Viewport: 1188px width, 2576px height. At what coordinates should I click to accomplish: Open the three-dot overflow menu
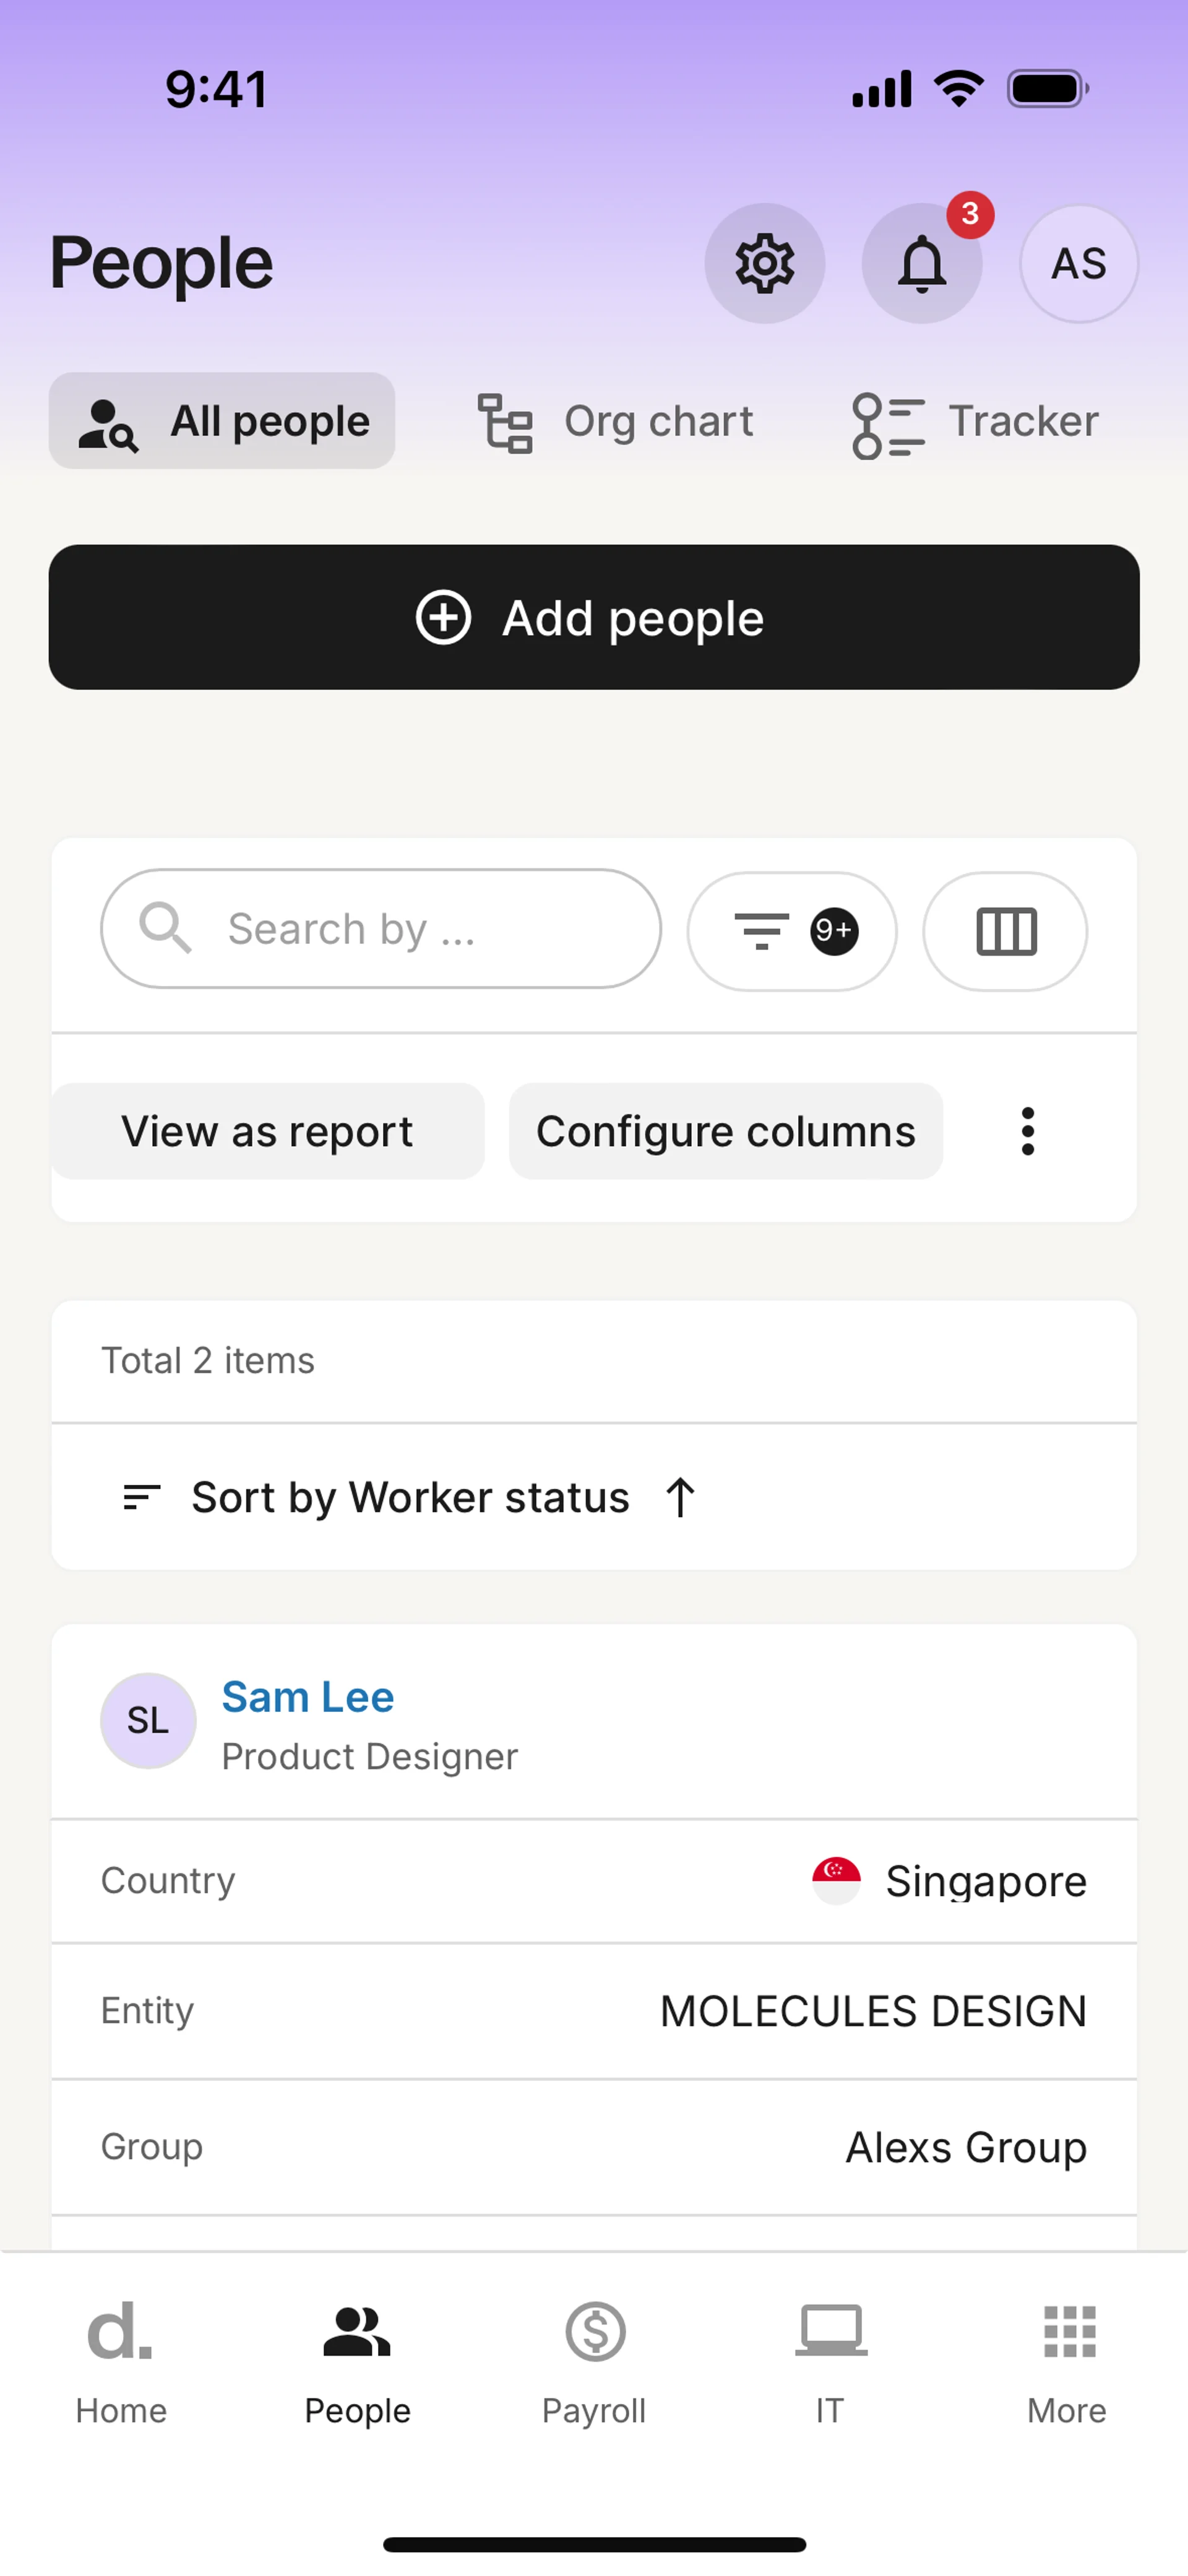click(x=1027, y=1131)
